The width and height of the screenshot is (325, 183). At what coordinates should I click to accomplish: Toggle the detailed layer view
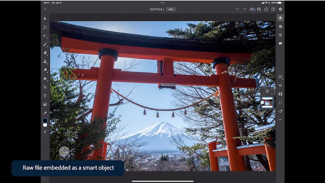(280, 26)
